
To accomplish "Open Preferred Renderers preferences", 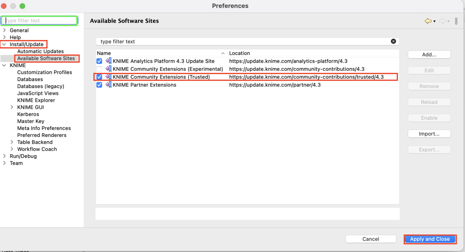I will pyautogui.click(x=42, y=135).
